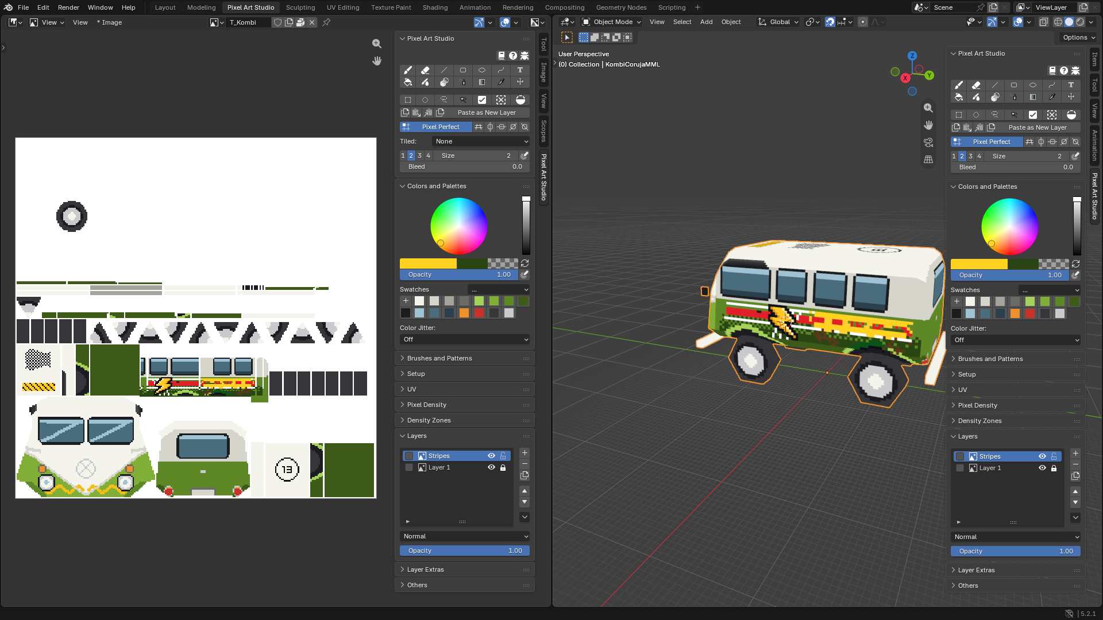The width and height of the screenshot is (1103, 620).
Task: Select the magic wand tool in the image editor panel
Action: [x=463, y=100]
